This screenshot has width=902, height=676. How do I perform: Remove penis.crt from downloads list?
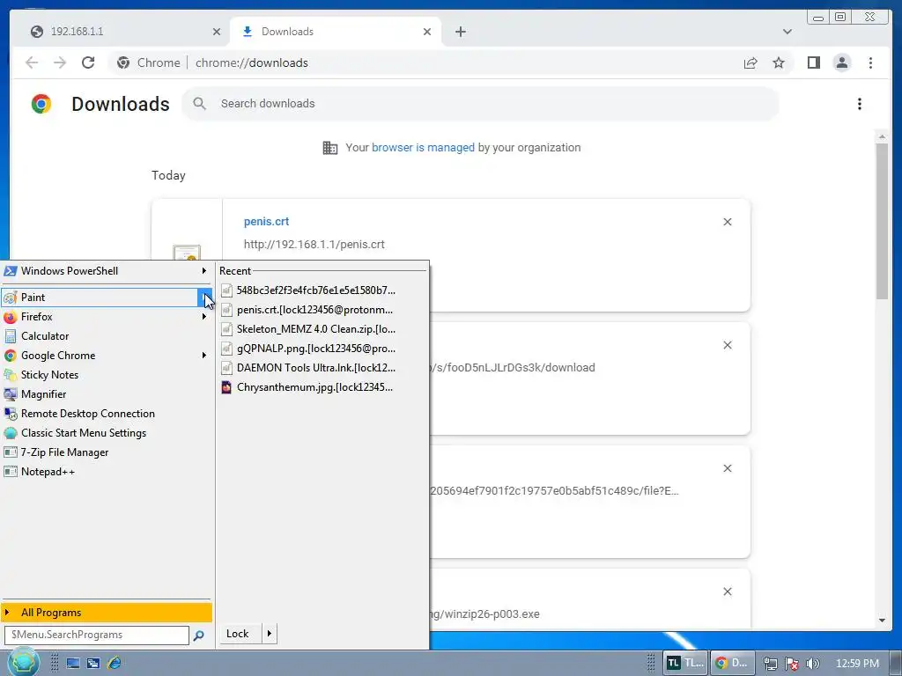(727, 222)
